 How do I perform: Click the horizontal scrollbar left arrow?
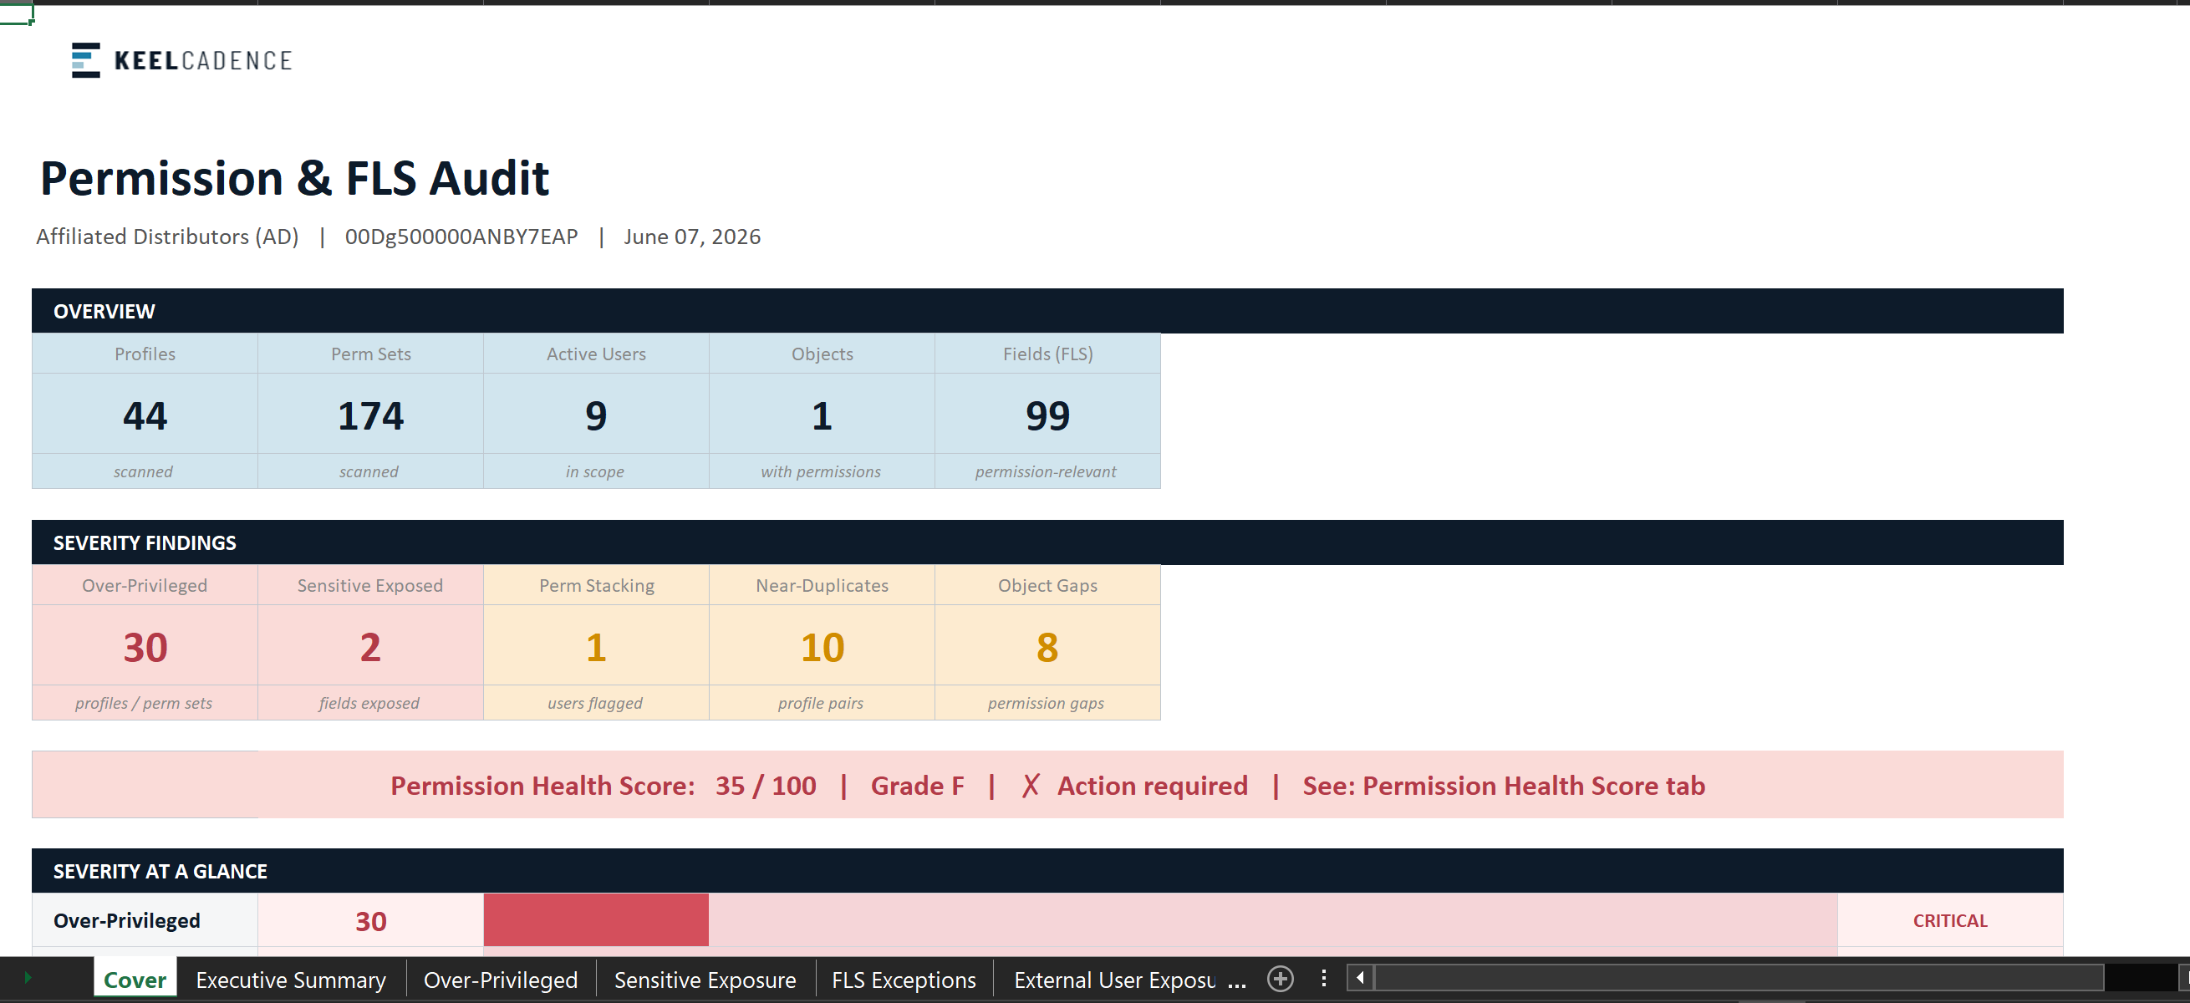[1360, 979]
